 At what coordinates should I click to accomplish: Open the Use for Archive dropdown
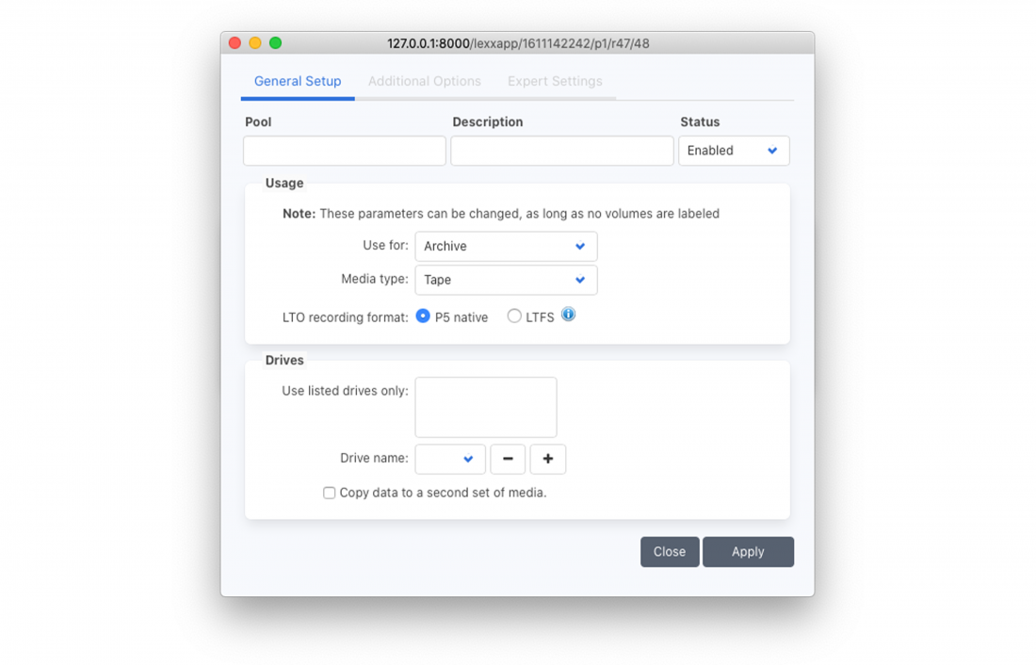(x=506, y=246)
